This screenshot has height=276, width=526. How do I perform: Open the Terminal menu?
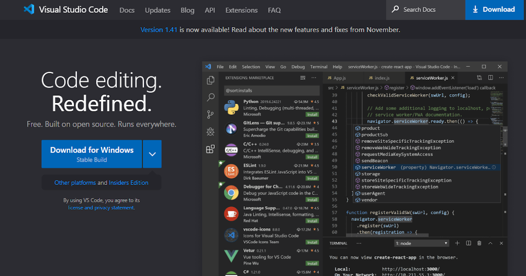(319, 67)
